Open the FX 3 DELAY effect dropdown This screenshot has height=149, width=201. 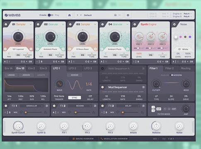point(128,106)
